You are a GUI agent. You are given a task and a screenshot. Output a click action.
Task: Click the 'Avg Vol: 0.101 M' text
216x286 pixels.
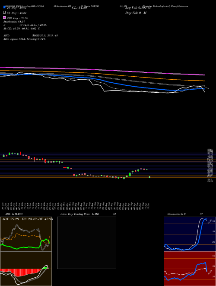point(138,8)
